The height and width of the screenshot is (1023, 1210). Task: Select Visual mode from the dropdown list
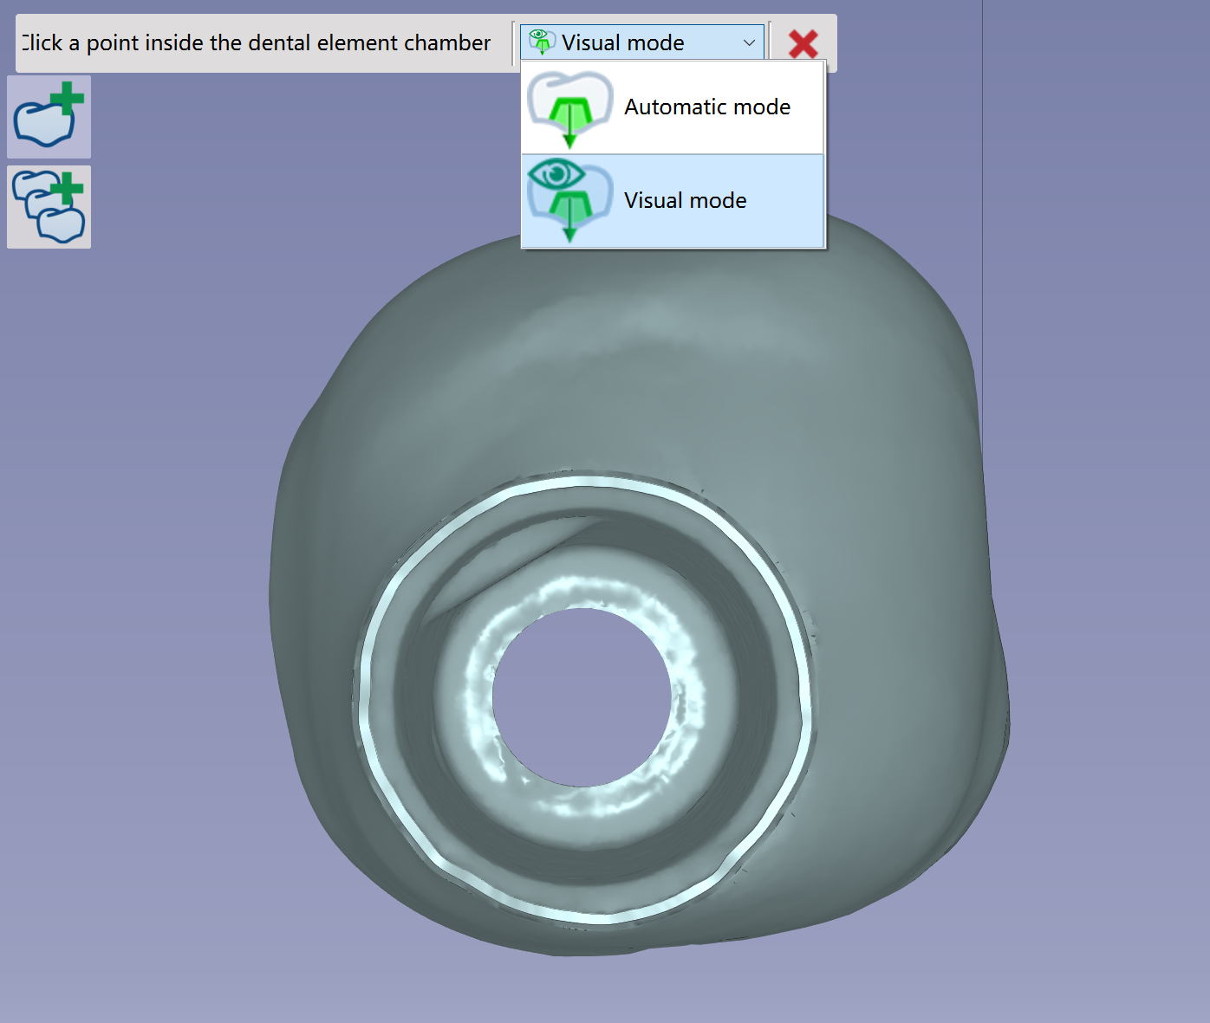(672, 201)
